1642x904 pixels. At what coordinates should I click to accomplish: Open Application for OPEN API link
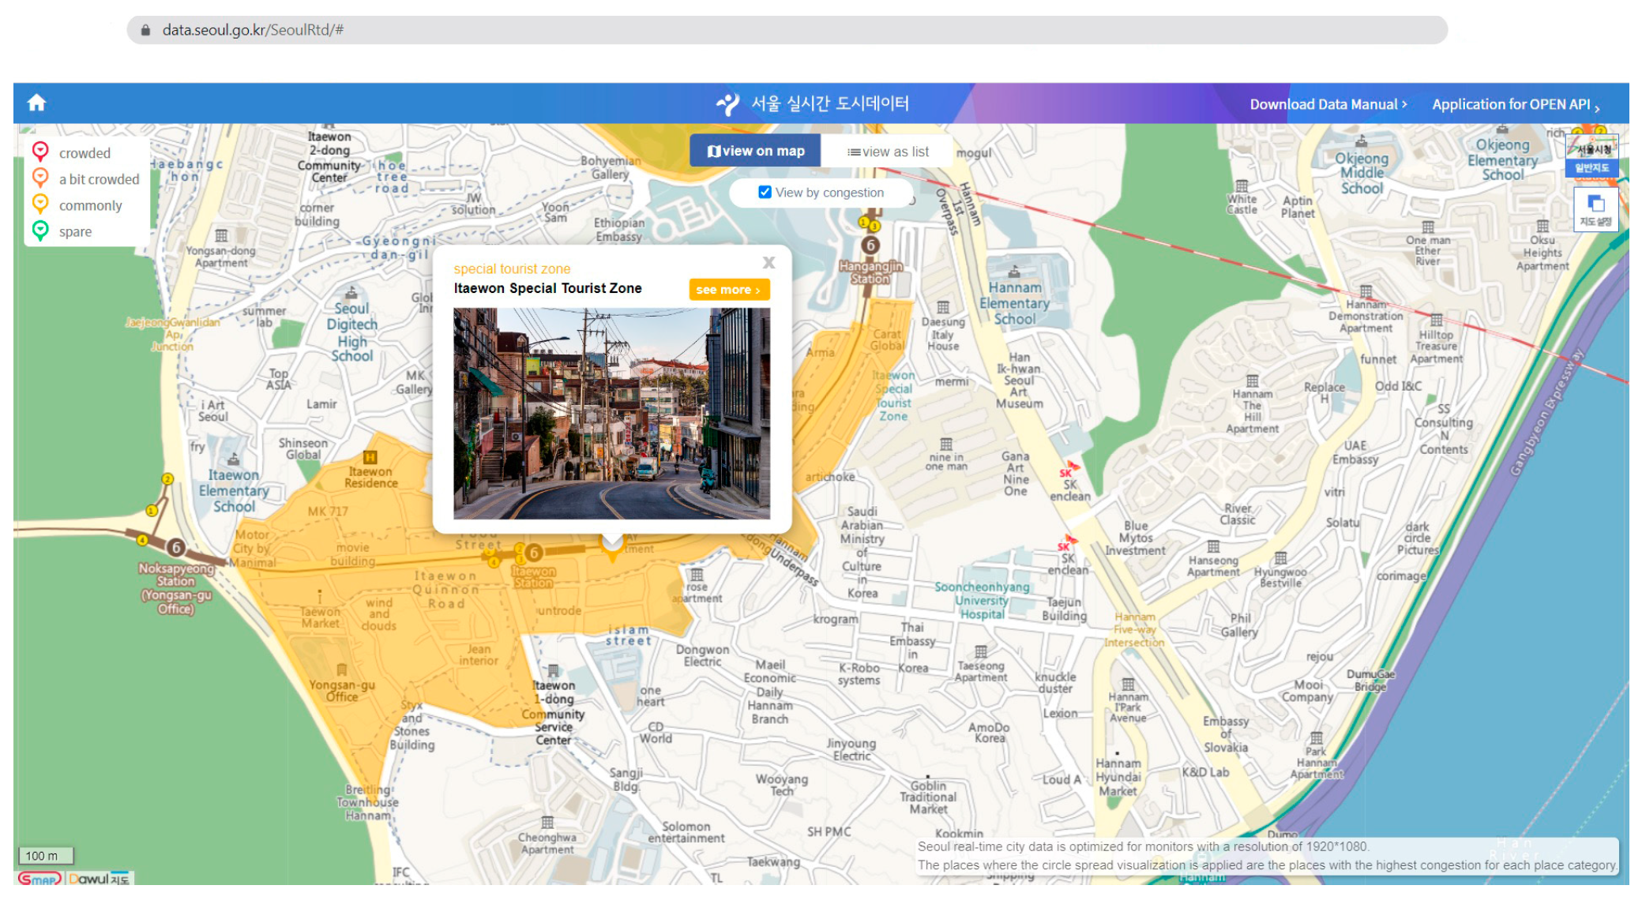(x=1514, y=104)
